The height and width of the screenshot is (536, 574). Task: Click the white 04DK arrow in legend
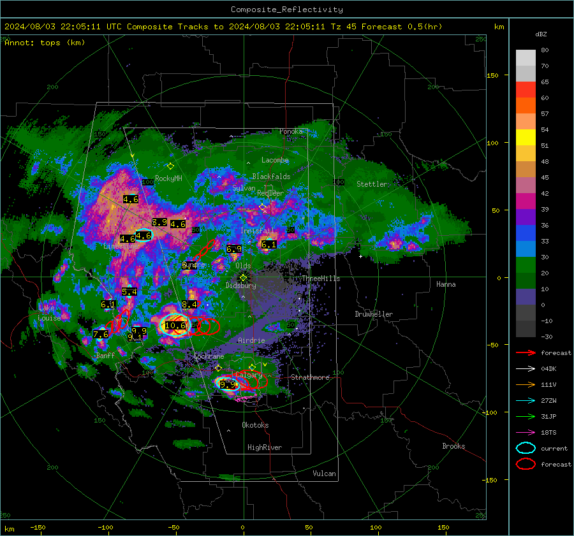[526, 369]
